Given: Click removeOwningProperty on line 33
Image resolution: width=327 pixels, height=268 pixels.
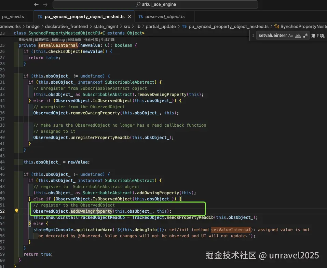Looking at the screenshot, I should click(162, 95).
